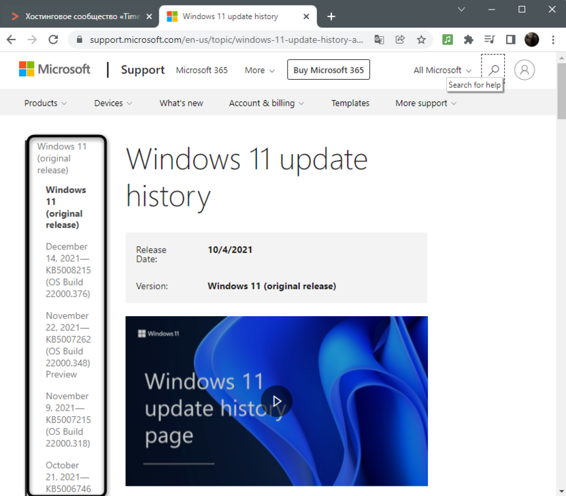The height and width of the screenshot is (496, 566).
Task: Open the Account & billing dropdown
Action: pos(266,103)
